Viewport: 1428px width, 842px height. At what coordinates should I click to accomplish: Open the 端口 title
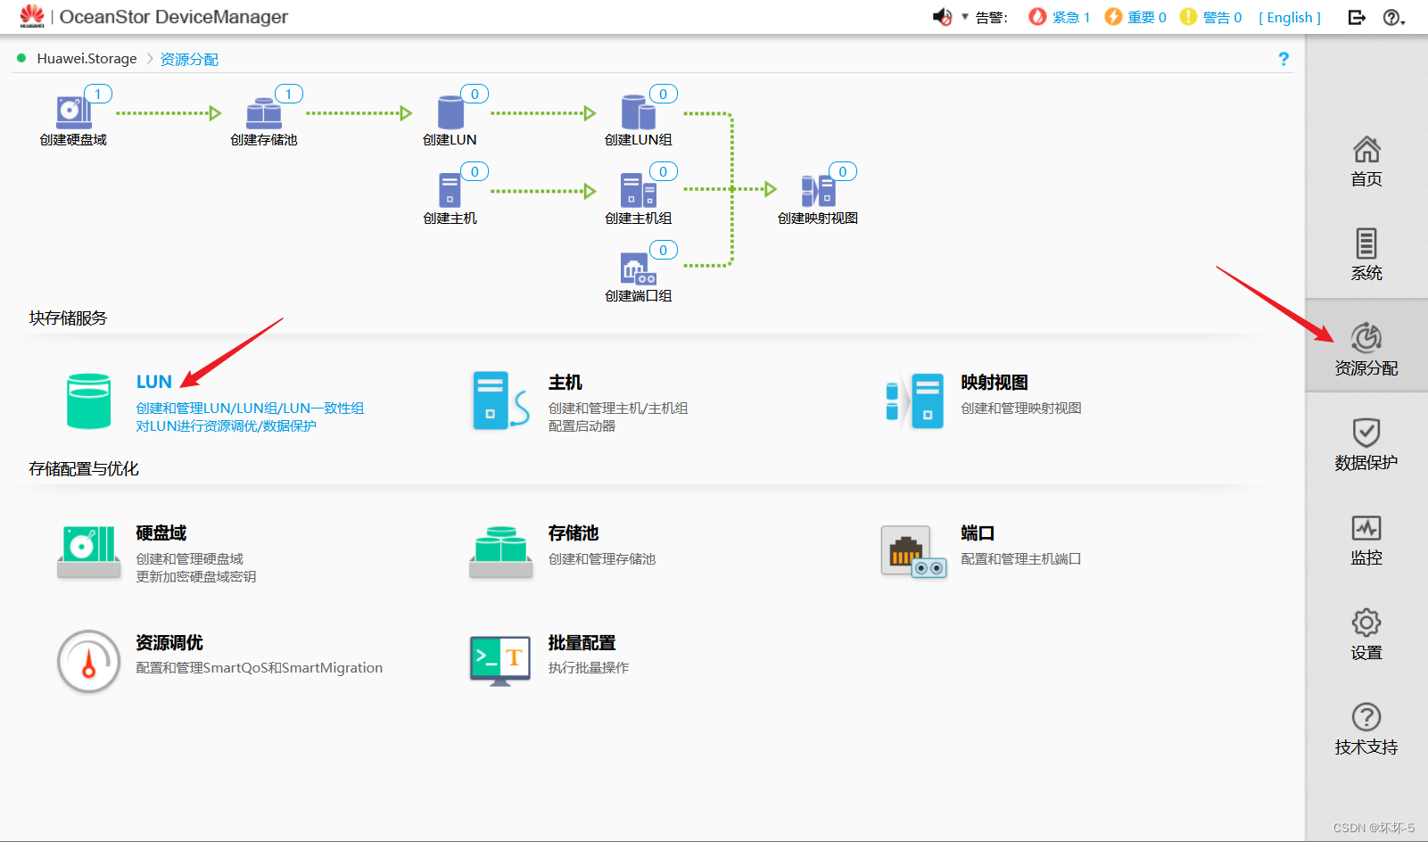978,532
